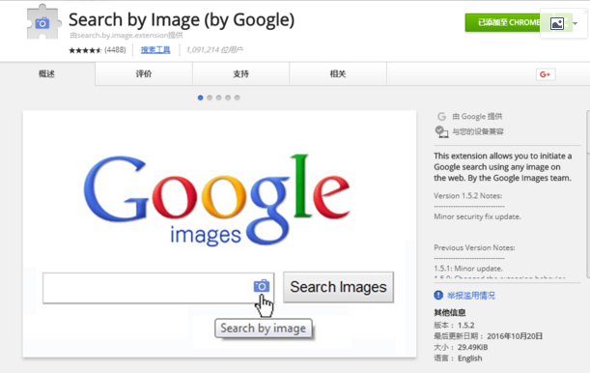The image size is (590, 373).
Task: Click the 最后更新日期 2016年10月20日 text
Action: [489, 336]
